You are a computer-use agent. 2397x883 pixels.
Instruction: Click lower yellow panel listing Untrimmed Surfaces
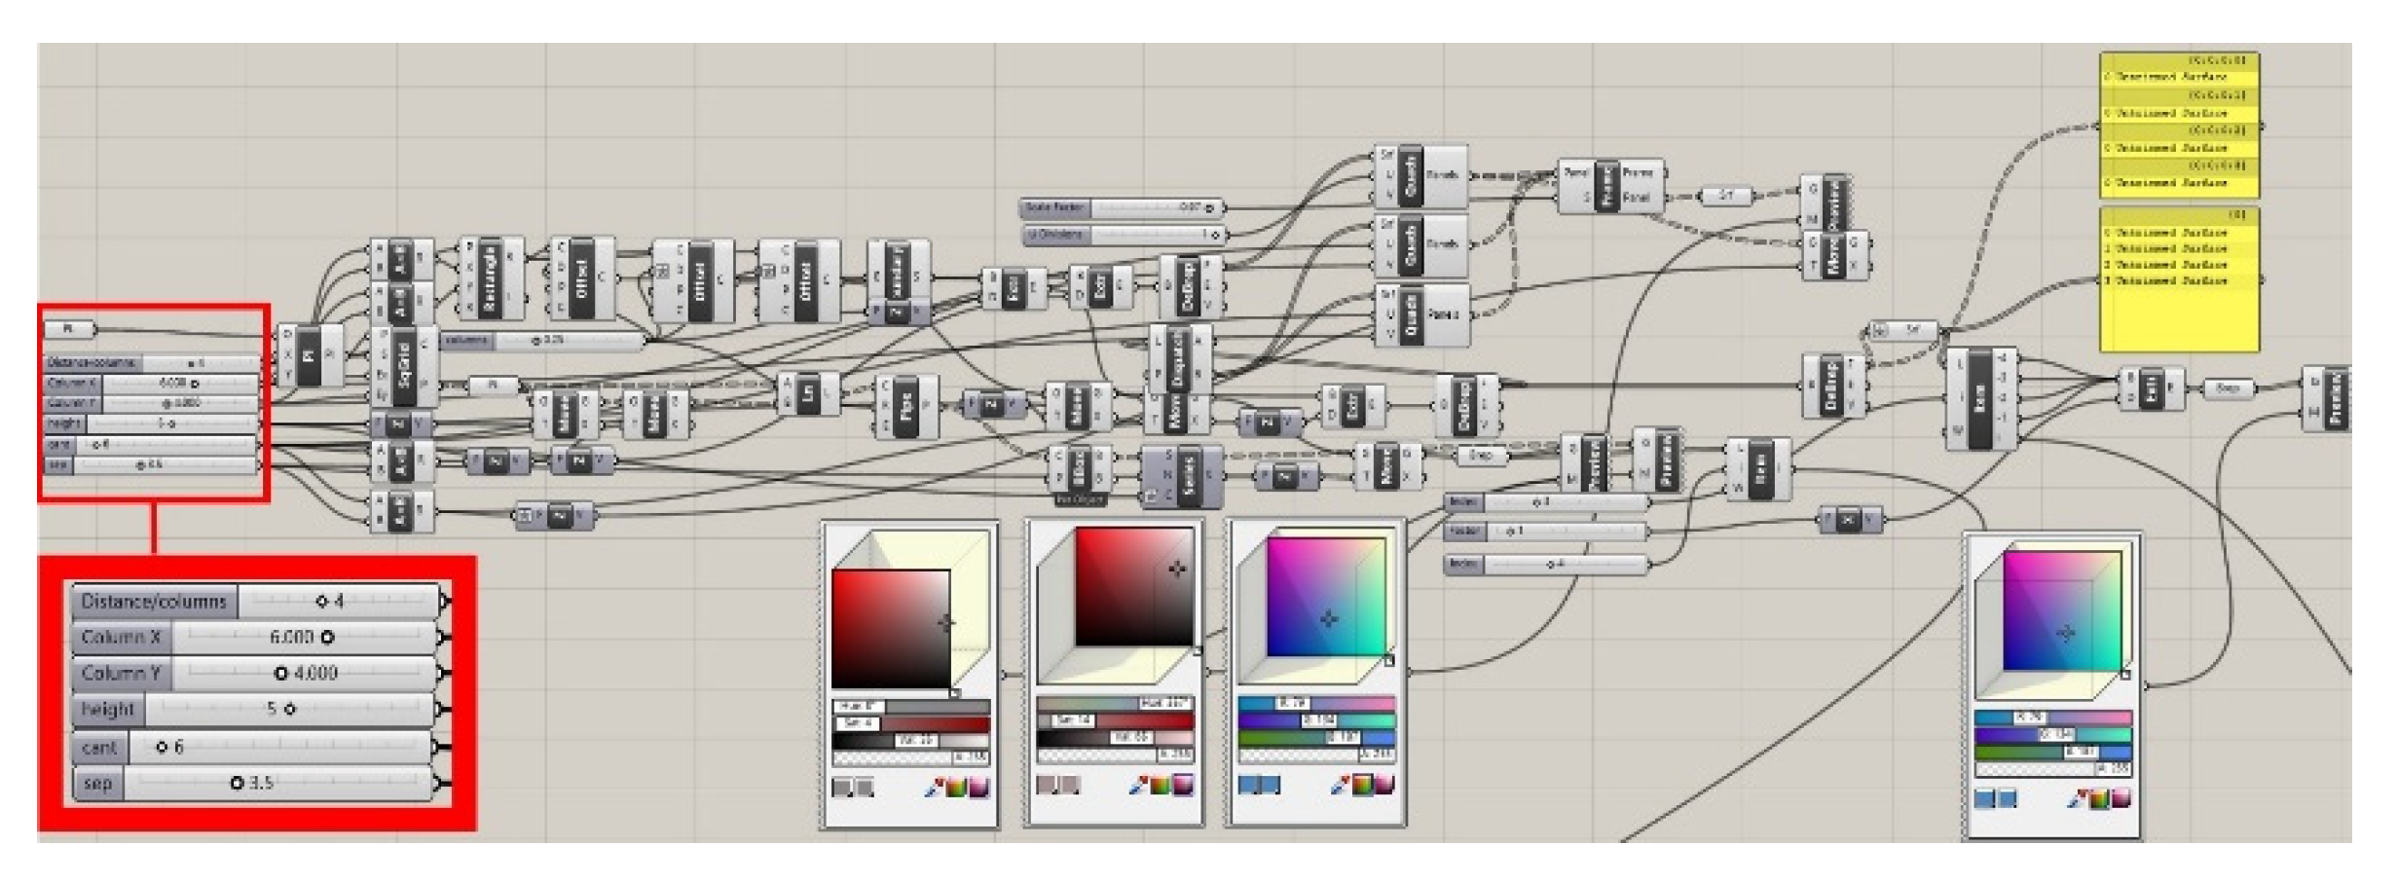click(x=2179, y=279)
